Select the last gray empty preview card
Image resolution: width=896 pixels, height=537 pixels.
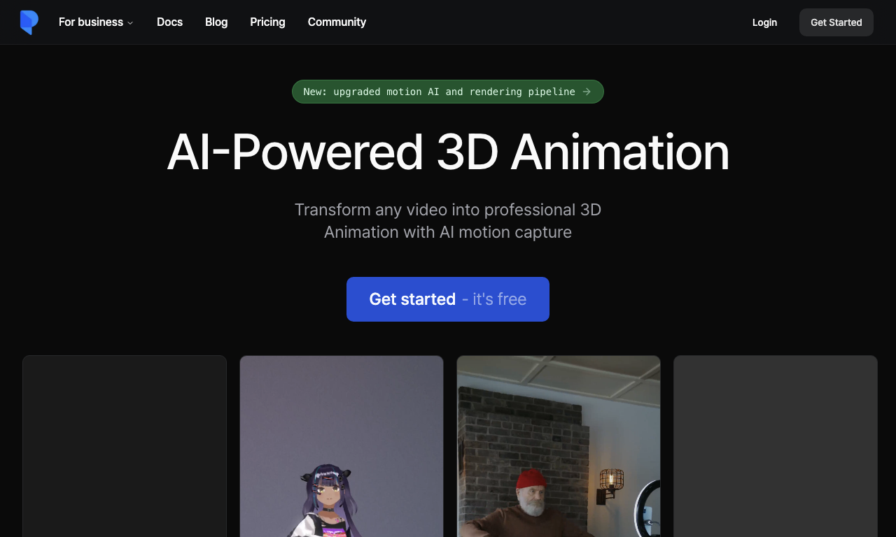[776, 446]
